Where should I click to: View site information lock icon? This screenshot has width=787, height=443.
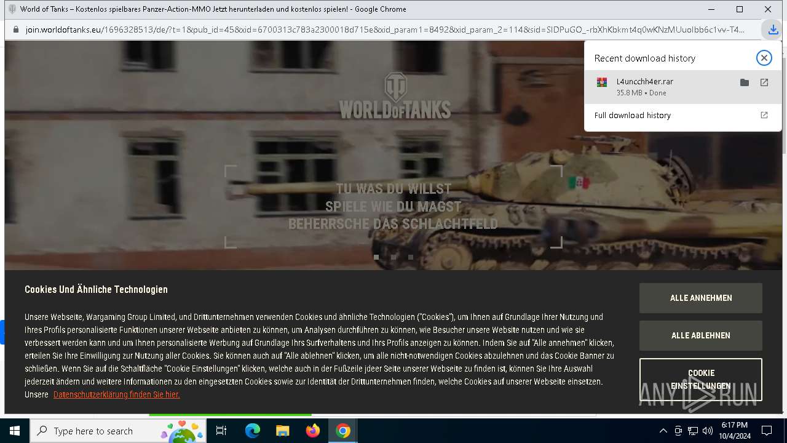[x=15, y=30]
